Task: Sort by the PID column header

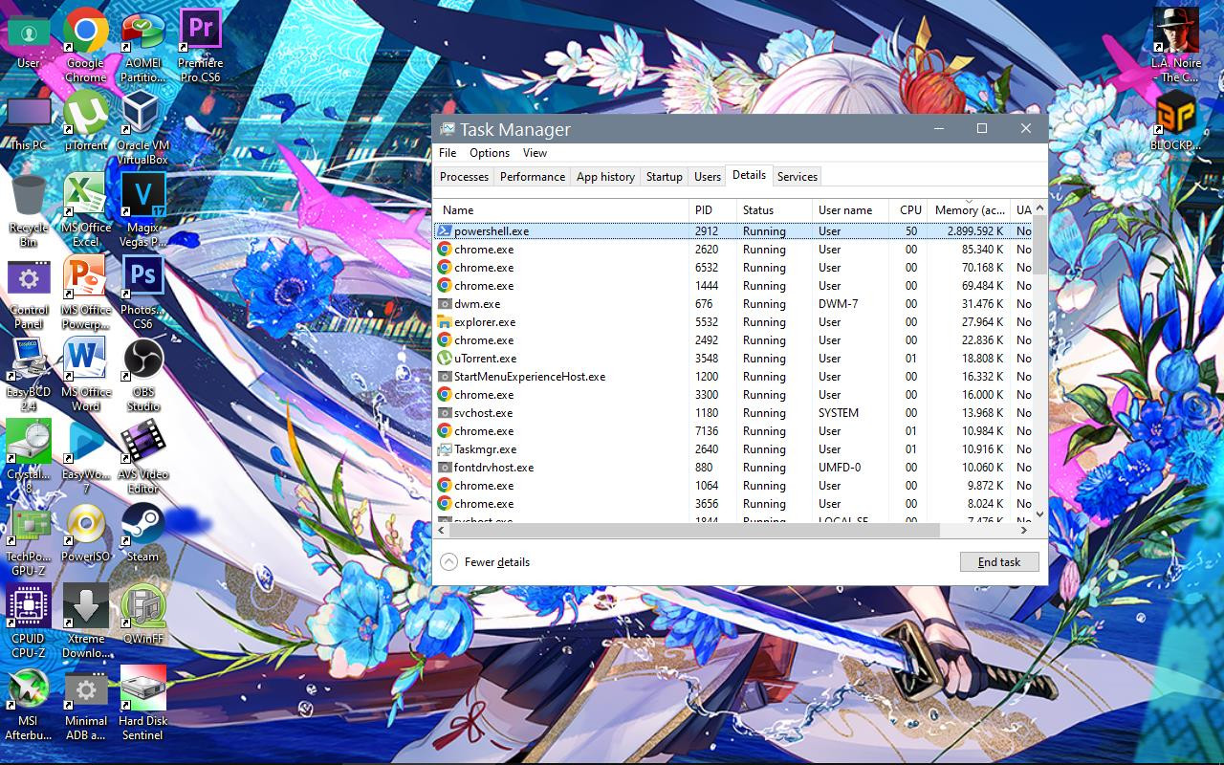Action: pos(712,210)
